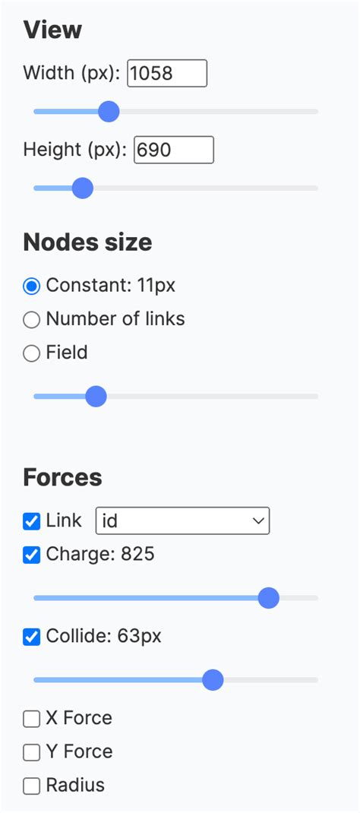The width and height of the screenshot is (360, 813).
Task: Click the Height (px) input field
Action: [x=174, y=150]
